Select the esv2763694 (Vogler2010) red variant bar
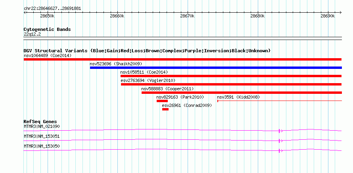The height and width of the screenshot is (173, 353). (x=231, y=84)
